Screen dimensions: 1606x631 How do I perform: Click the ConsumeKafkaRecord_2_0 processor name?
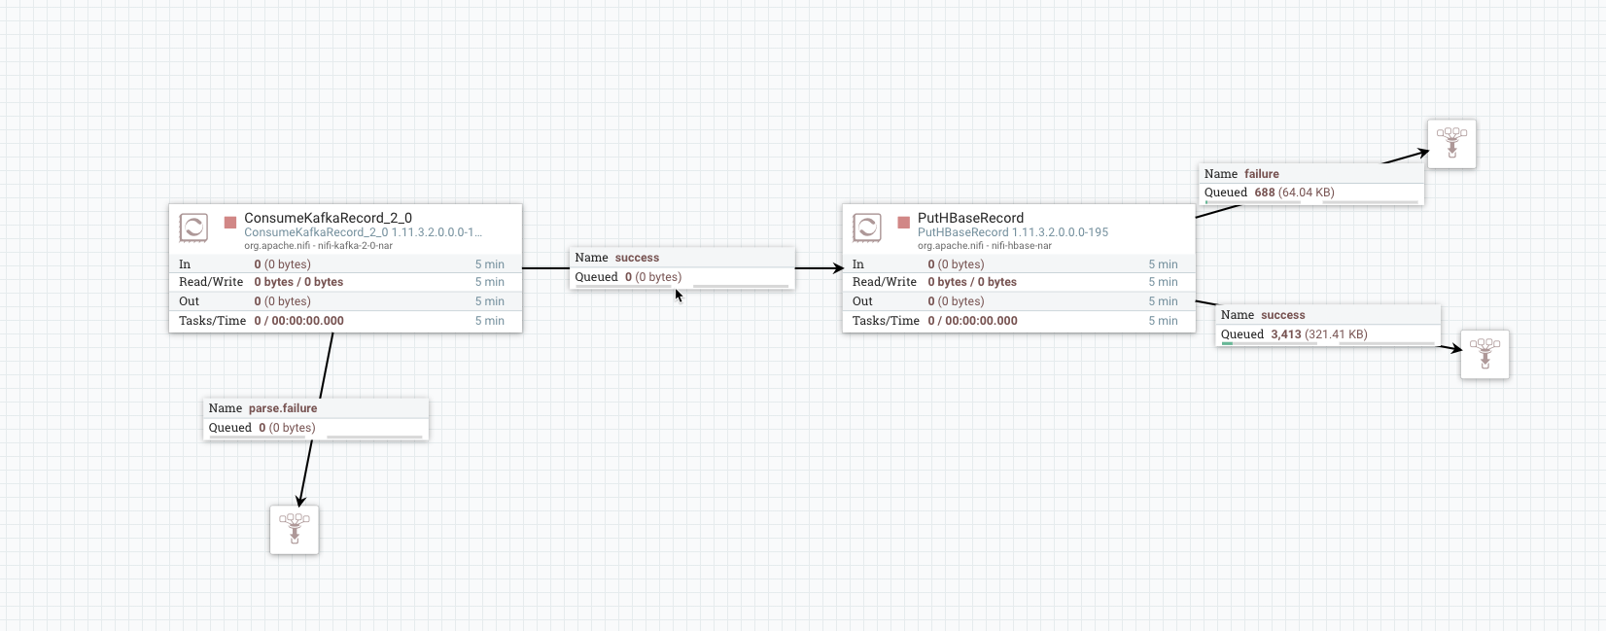coord(328,218)
